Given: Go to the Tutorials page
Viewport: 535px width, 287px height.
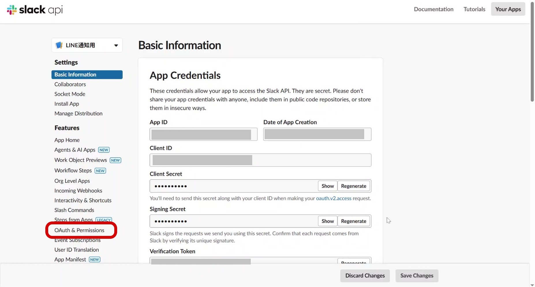Looking at the screenshot, I should coord(474,9).
